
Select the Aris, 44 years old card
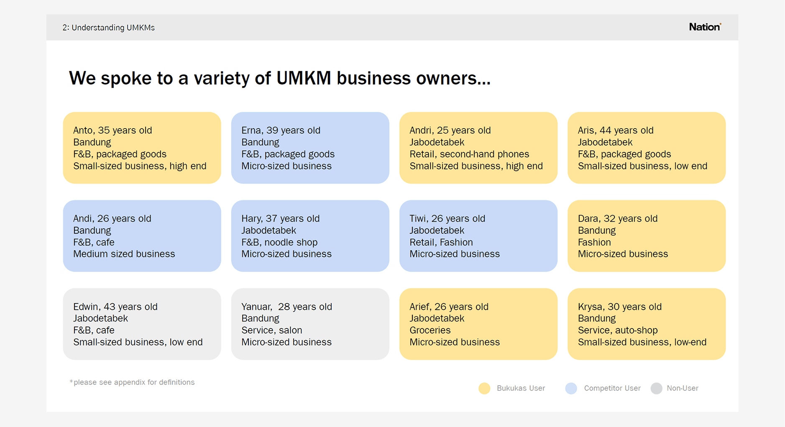[647, 148]
